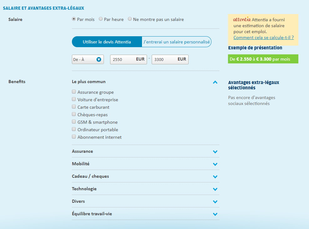
Task: Choose 'Ne montre pas un salaire'
Action: click(130, 19)
